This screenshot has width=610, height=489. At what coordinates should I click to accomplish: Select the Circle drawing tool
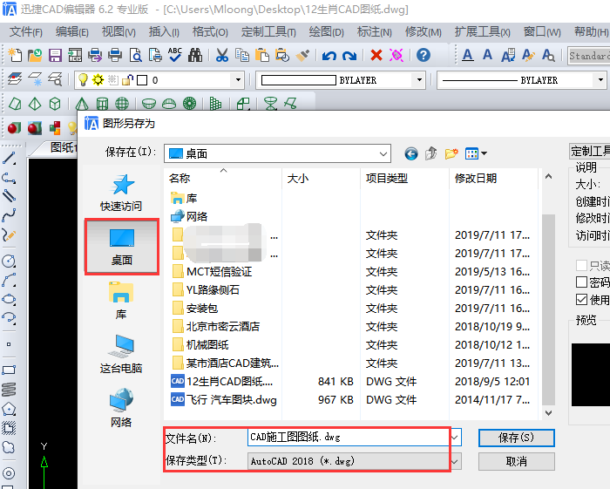(9, 261)
